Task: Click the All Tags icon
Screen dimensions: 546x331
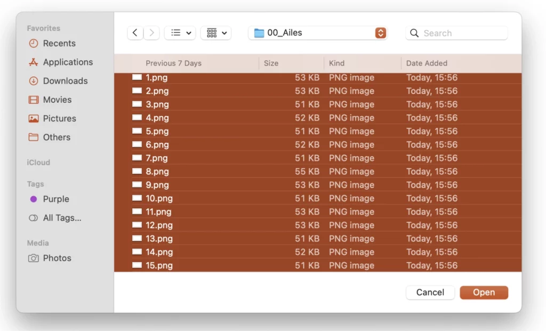Action: tap(34, 218)
